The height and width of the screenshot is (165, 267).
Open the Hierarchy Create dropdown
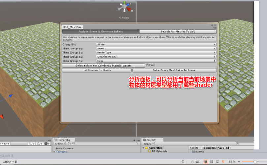[60, 144]
